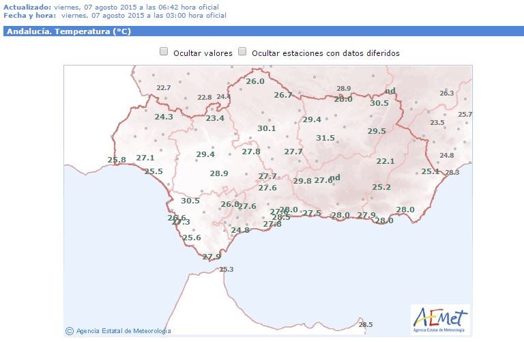Click the Andalucía Temperatura header bar
524x342 pixels.
pyautogui.click(x=262, y=31)
